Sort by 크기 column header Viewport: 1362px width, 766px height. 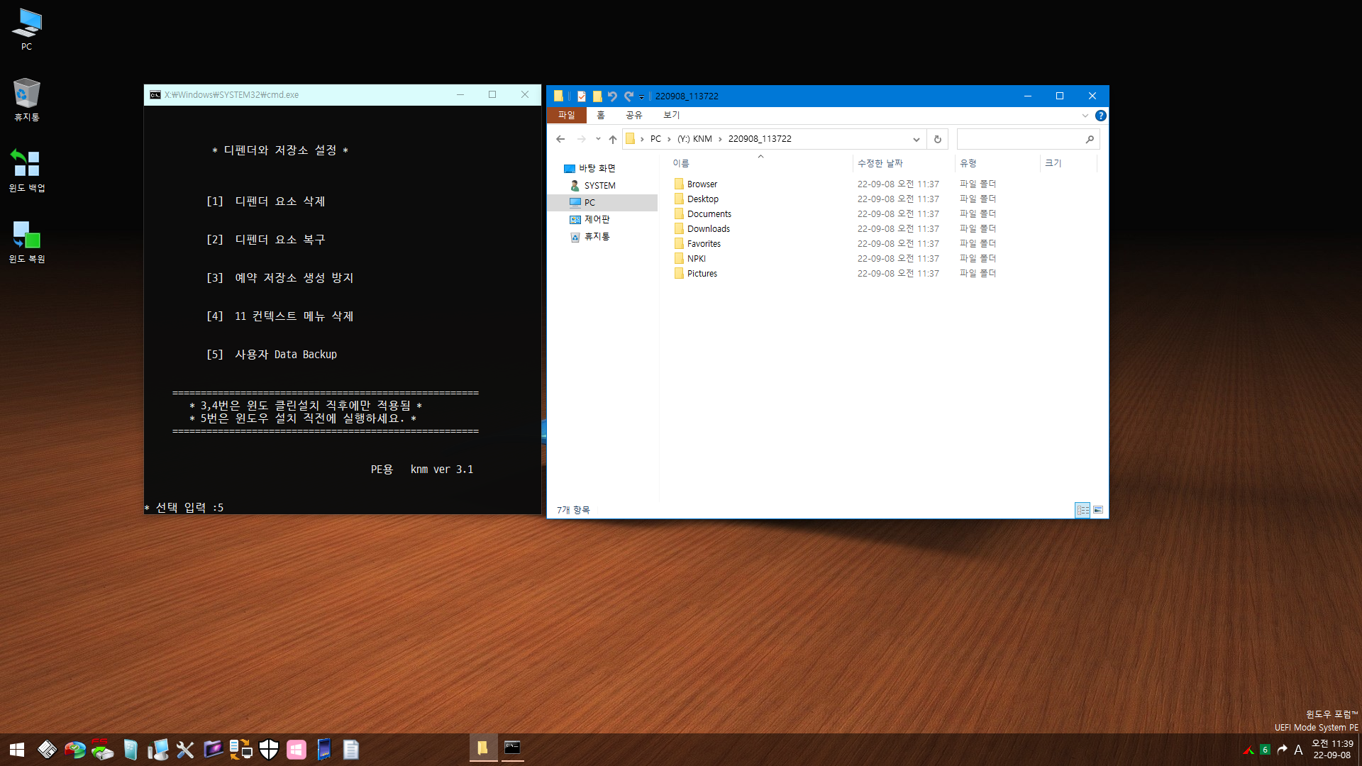pos(1068,163)
